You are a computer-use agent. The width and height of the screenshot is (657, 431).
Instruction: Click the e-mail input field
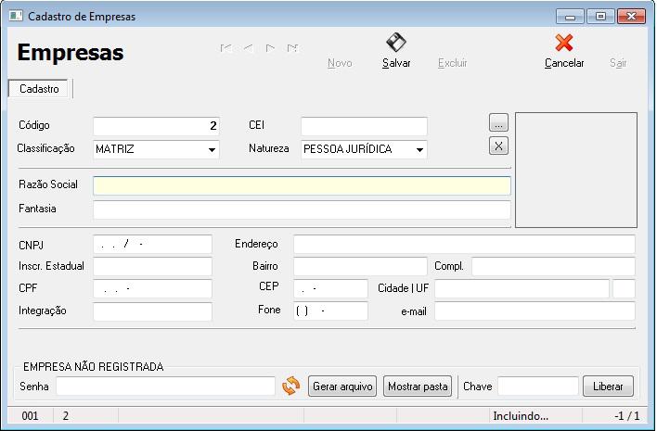click(535, 311)
